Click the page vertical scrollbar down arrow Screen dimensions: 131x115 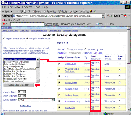129,110
